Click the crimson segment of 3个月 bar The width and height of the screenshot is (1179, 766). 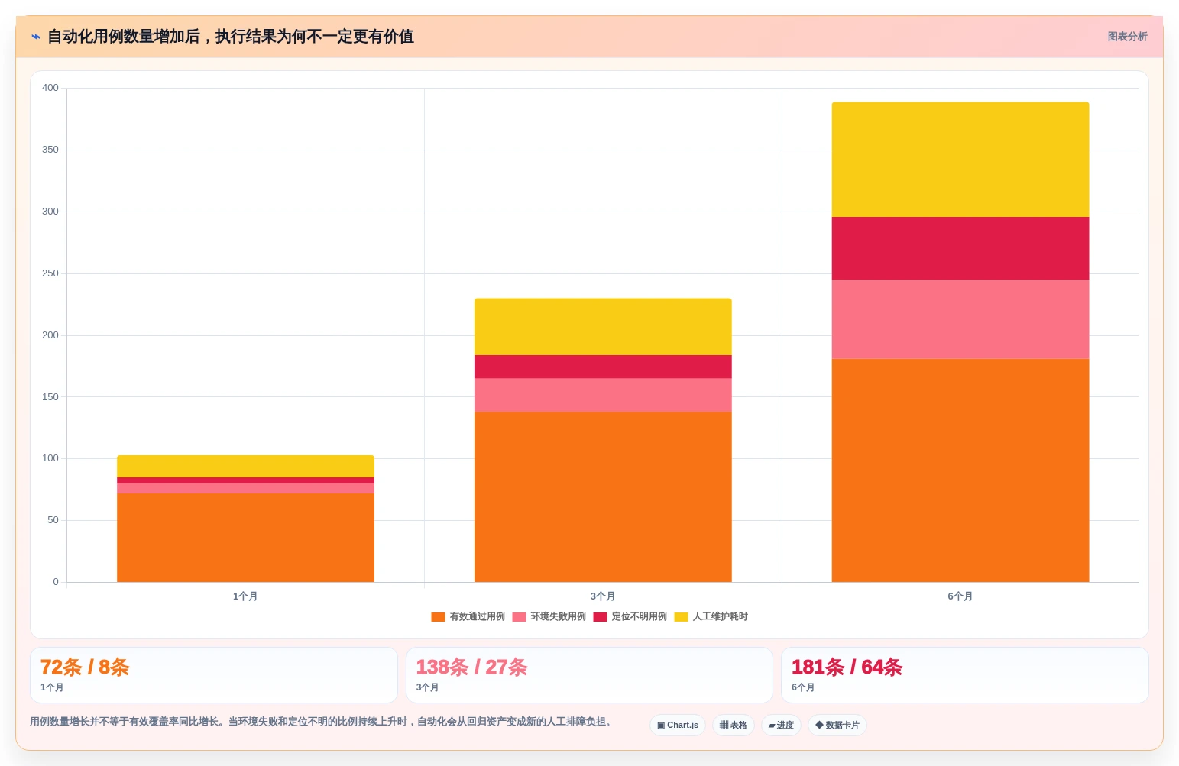(603, 367)
